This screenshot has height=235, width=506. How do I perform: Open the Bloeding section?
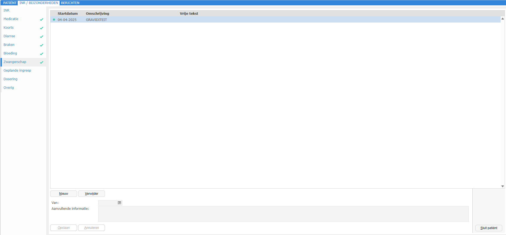[x=10, y=53]
